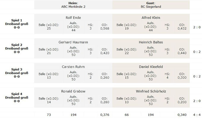Select Ronald Grabow in Spiel 4
The height and width of the screenshot is (119, 202).
73,91
